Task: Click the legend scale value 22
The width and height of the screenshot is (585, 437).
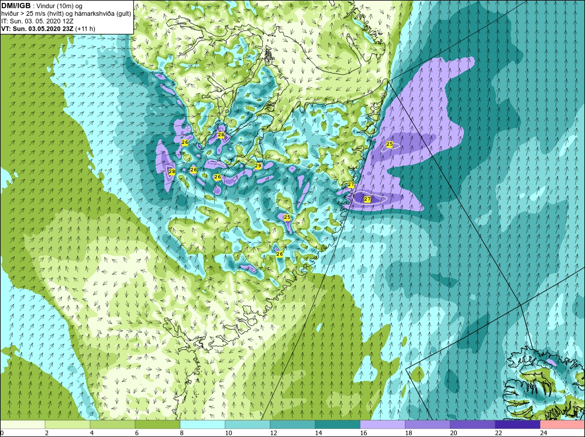Action: [x=498, y=433]
